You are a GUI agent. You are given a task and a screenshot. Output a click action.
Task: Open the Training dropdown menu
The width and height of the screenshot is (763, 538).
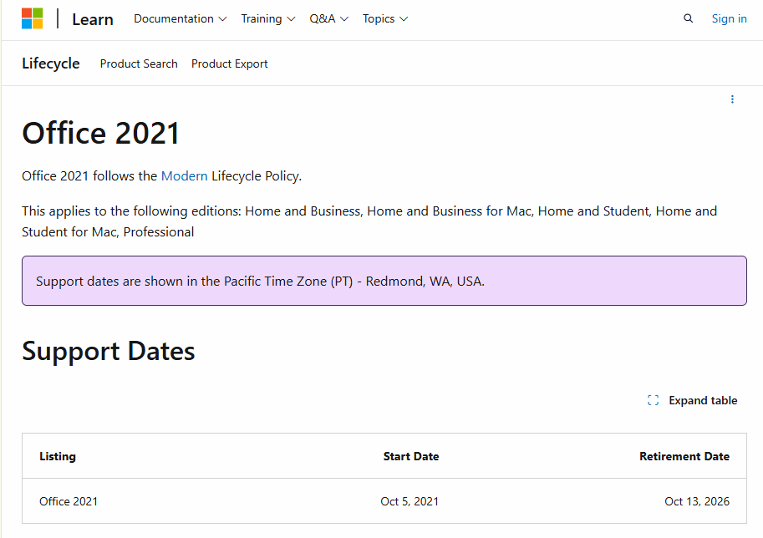click(x=267, y=18)
